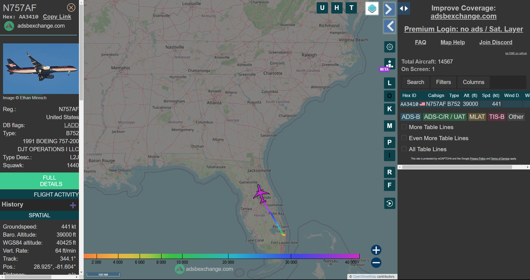Click the FLIGHT ACTIVITY button

pyautogui.click(x=39, y=195)
